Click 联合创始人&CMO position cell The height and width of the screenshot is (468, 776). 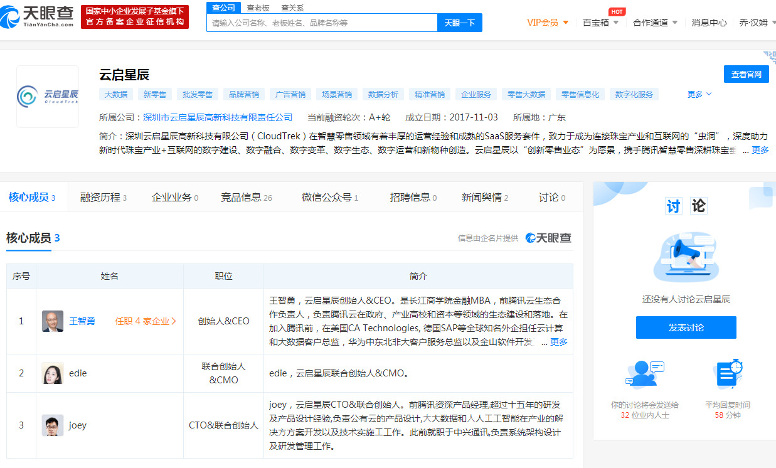[x=223, y=373]
